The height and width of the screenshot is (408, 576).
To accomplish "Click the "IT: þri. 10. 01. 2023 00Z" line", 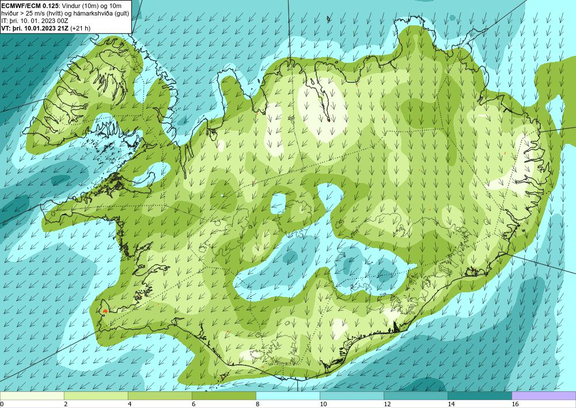I will point(35,21).
